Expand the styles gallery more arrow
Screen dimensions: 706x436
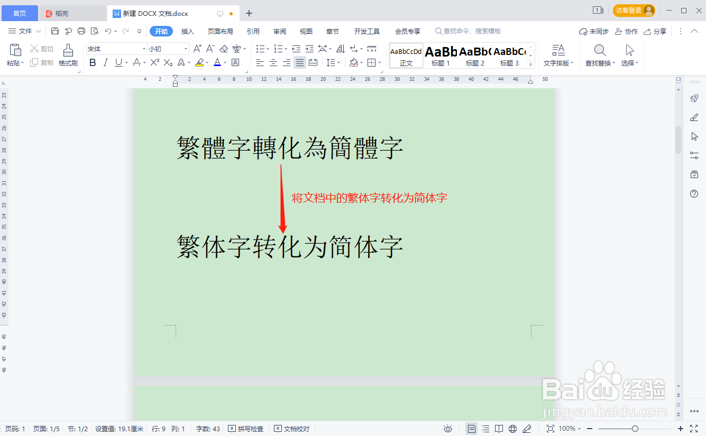[x=531, y=64]
